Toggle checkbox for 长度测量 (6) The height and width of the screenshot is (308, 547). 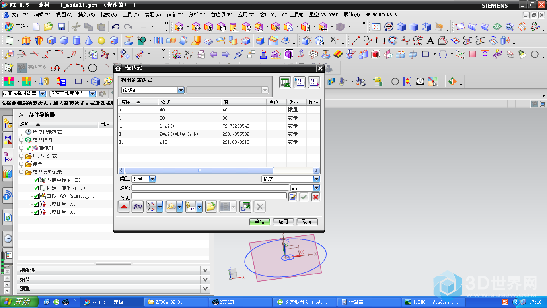coord(36,212)
